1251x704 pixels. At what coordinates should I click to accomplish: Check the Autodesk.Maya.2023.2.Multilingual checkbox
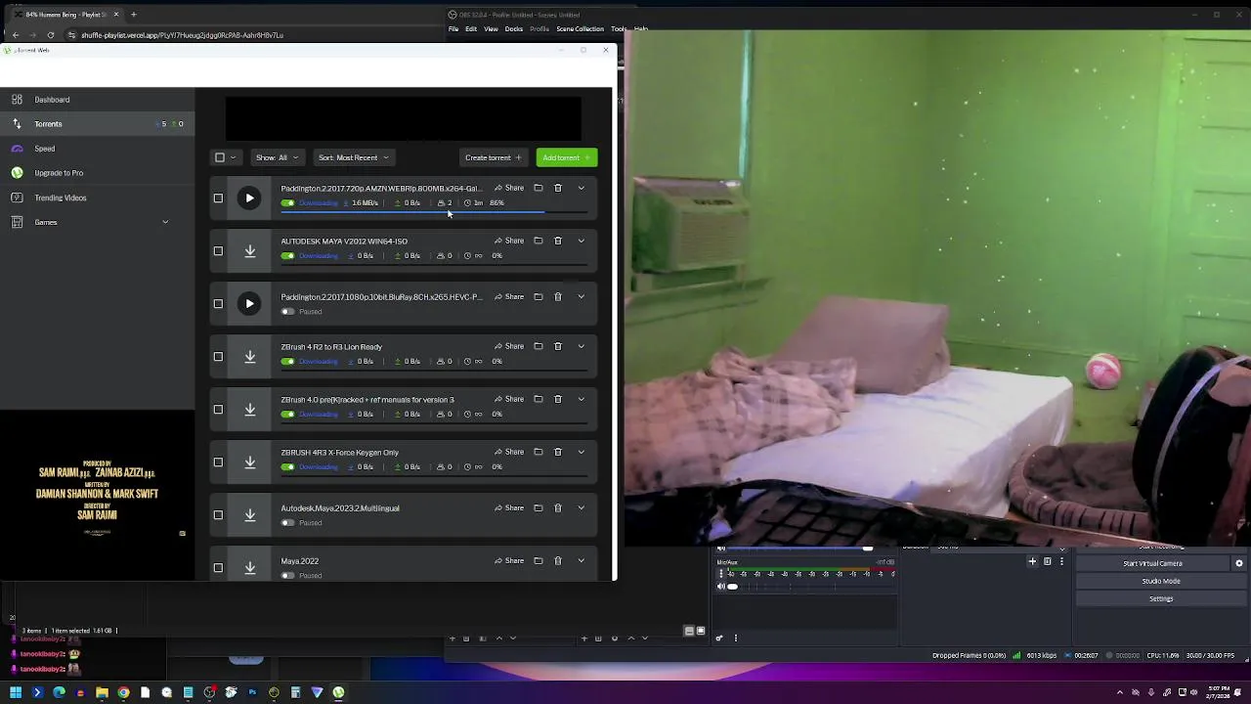coord(218,515)
